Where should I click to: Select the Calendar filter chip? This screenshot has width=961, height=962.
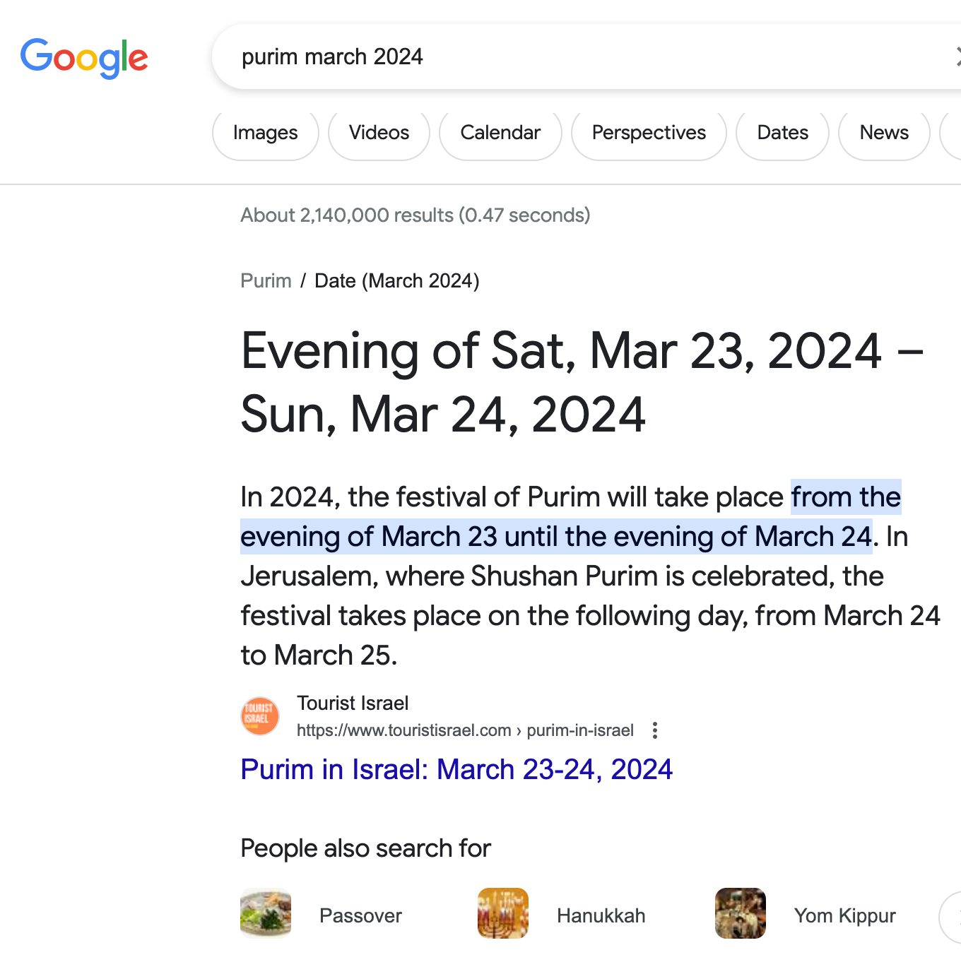(500, 133)
